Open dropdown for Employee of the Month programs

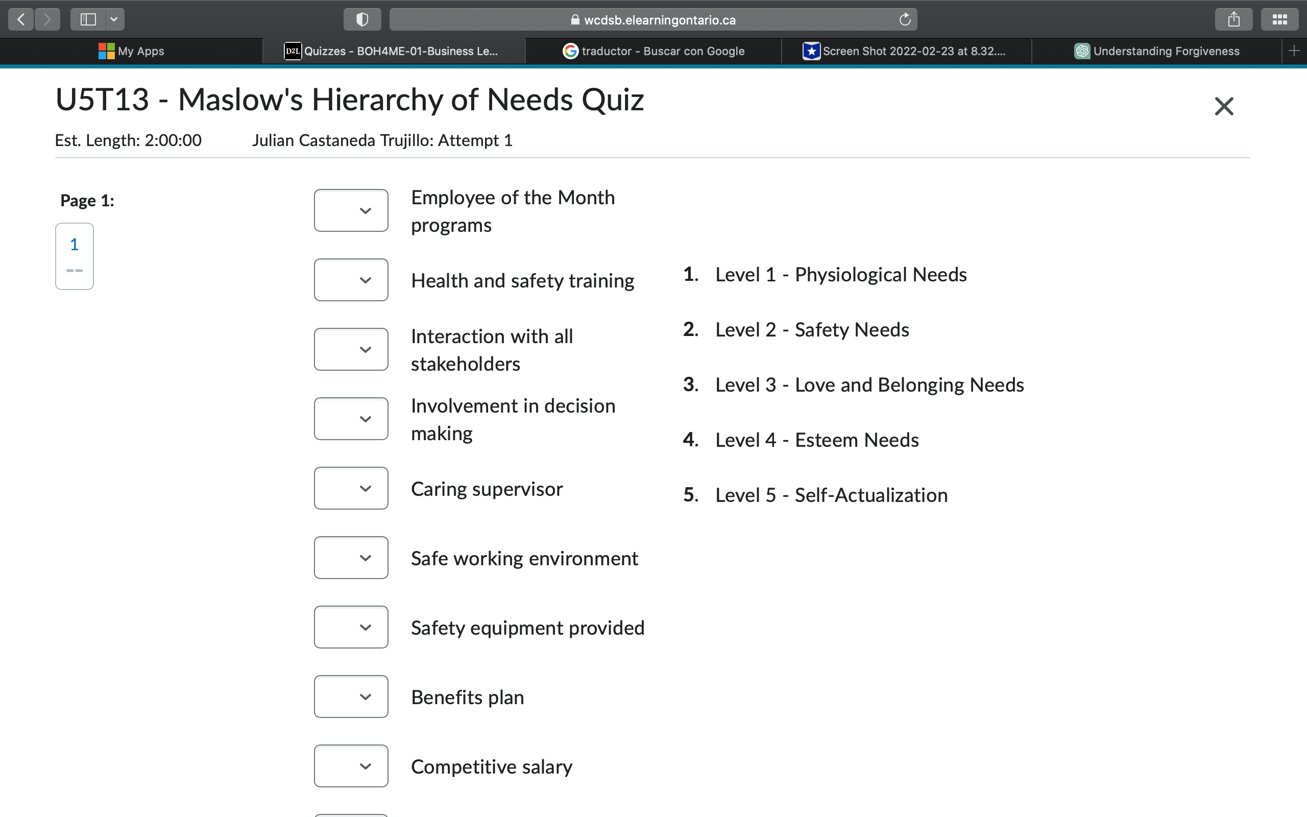click(351, 210)
